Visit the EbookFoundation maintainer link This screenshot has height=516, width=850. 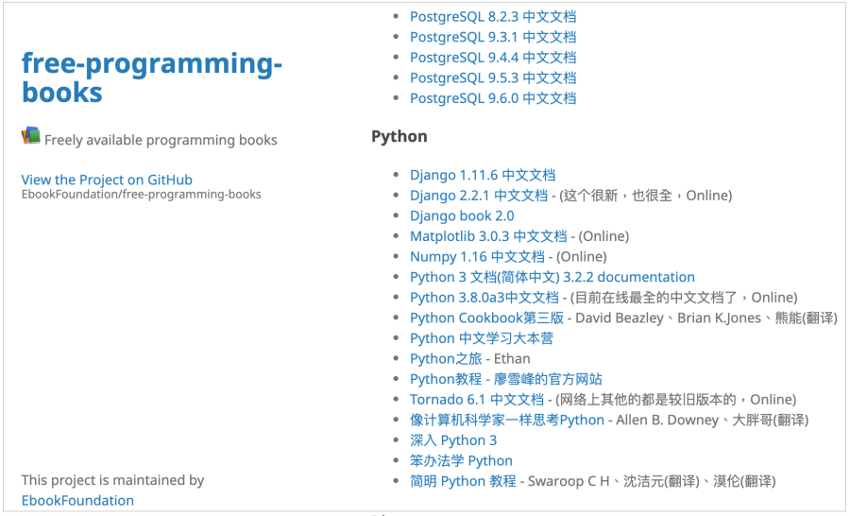(77, 500)
